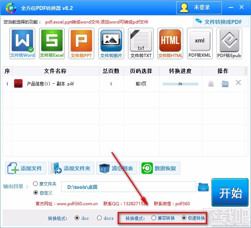Choose the 兼容转换 mode radio button
This screenshot has height=228, width=251.
pos(154,218)
